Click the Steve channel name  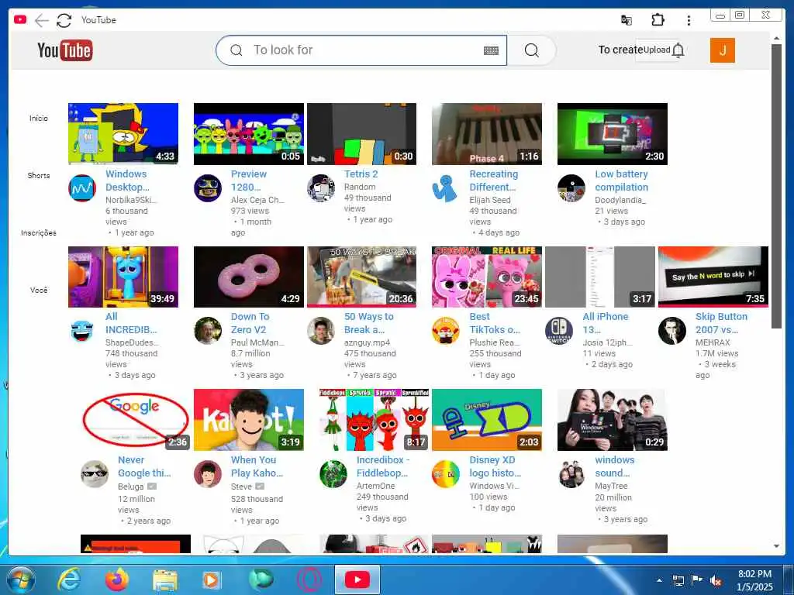pyautogui.click(x=242, y=487)
